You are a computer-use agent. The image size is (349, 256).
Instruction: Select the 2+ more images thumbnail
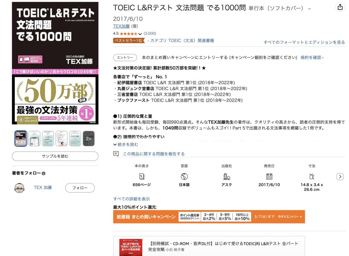(x=89, y=139)
